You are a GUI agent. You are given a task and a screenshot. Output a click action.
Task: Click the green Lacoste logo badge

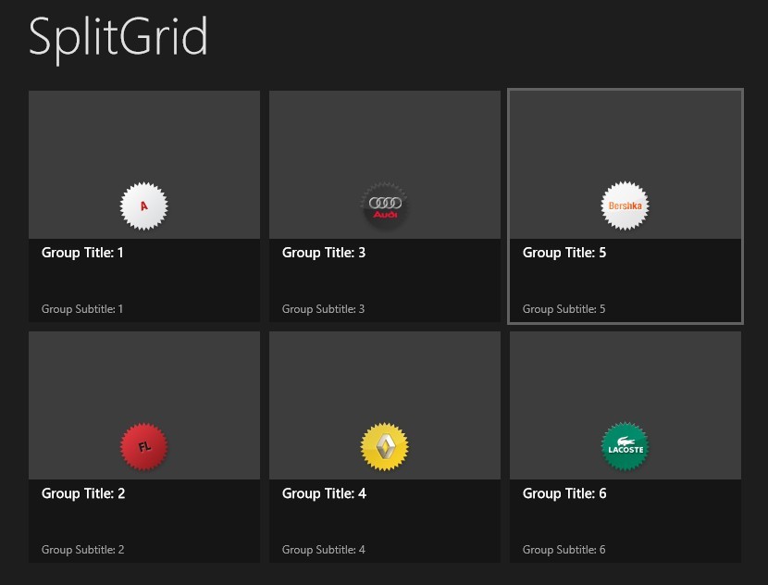[625, 446]
